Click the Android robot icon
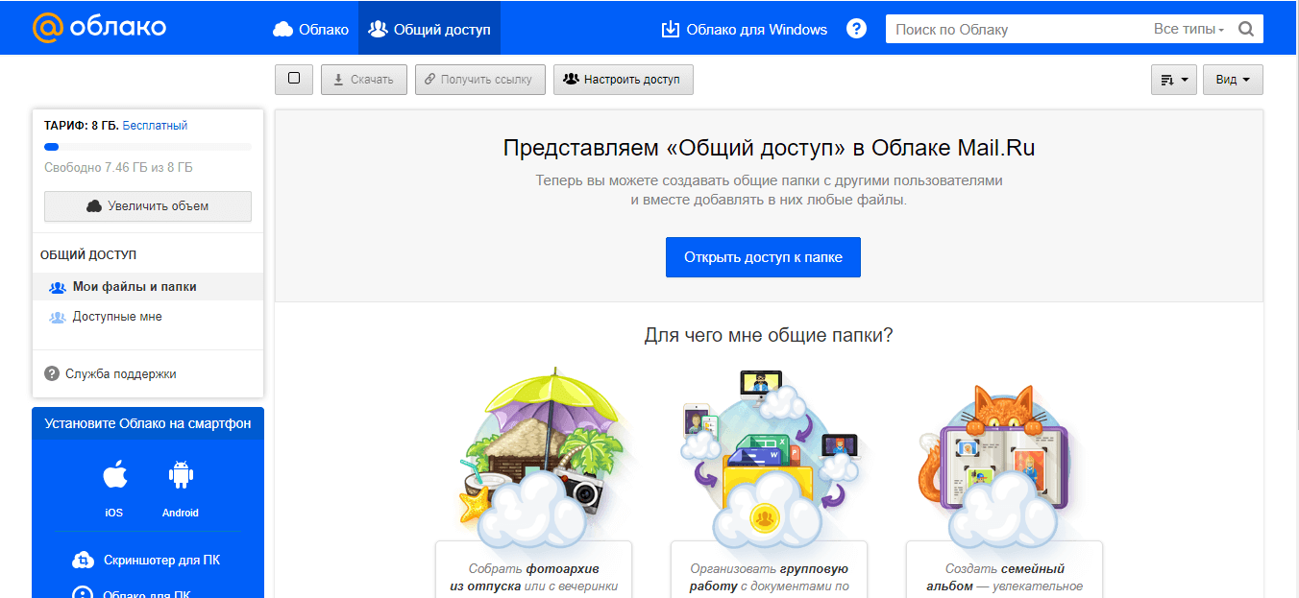This screenshot has width=1299, height=598. click(x=180, y=475)
